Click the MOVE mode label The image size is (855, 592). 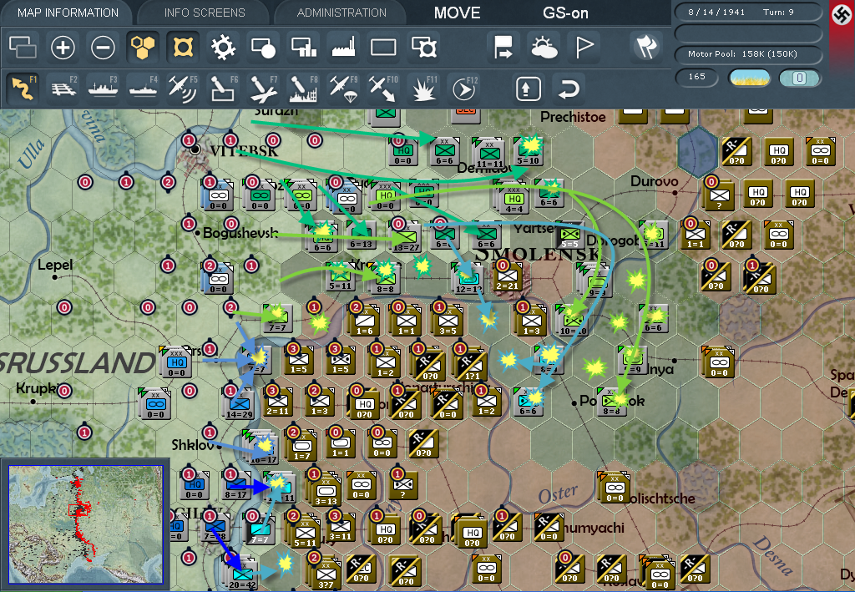tap(457, 13)
